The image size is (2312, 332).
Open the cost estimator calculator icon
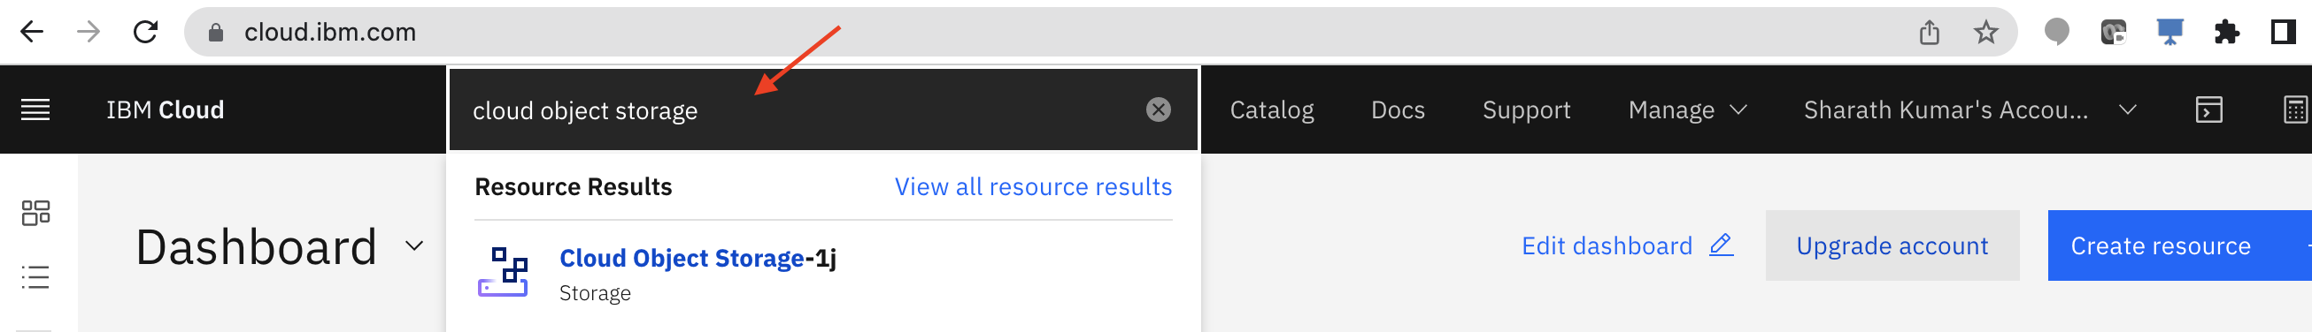pos(2294,110)
